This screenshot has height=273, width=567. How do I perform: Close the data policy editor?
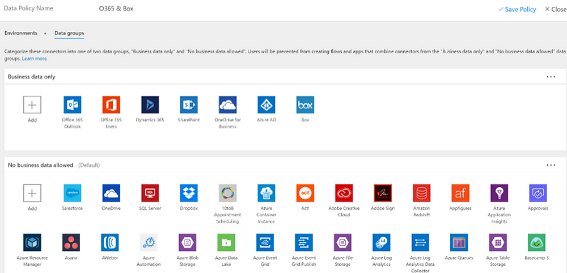tap(556, 10)
